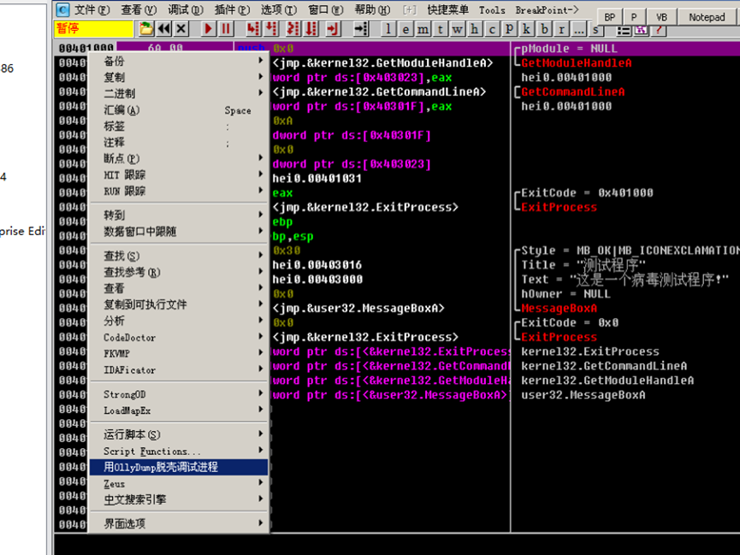Click the close program X toolbar icon

click(181, 29)
